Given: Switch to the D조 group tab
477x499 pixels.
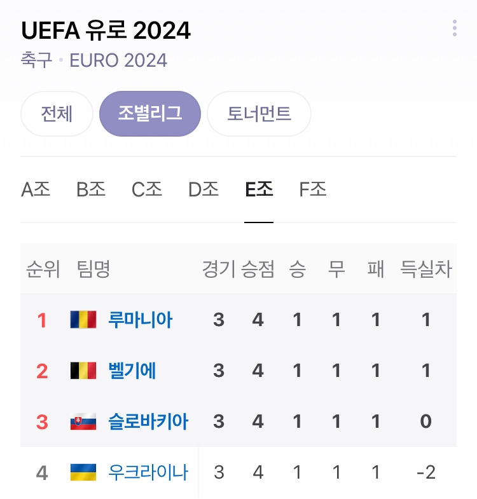Looking at the screenshot, I should tap(204, 189).
